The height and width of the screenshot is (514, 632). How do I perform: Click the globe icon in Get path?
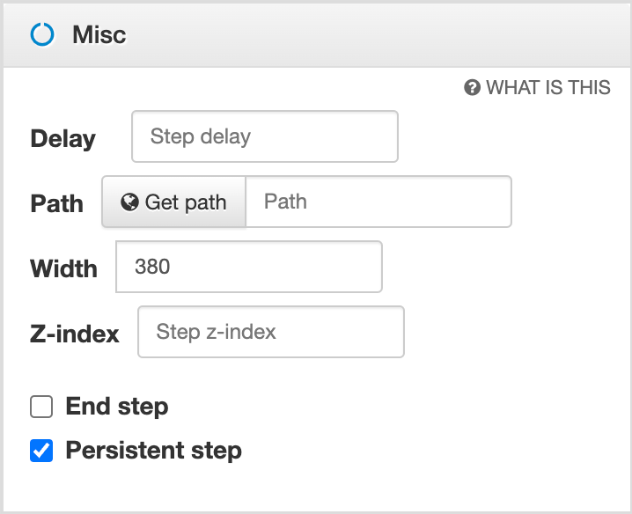[x=130, y=202]
